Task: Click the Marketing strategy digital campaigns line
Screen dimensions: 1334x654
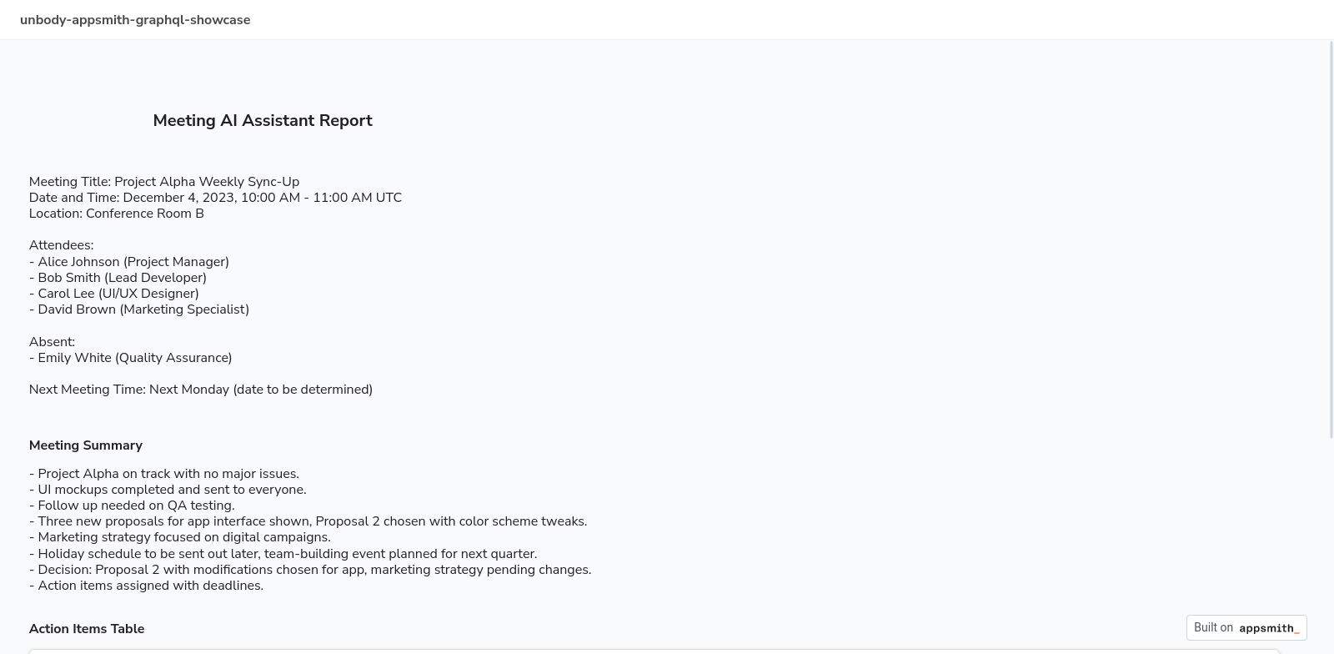Action: click(180, 537)
